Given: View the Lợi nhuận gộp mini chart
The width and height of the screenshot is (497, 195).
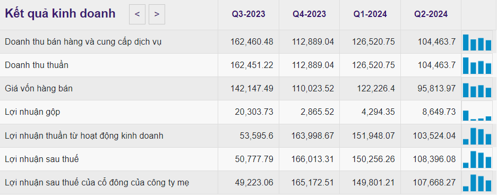Looking at the screenshot, I should click(477, 112).
